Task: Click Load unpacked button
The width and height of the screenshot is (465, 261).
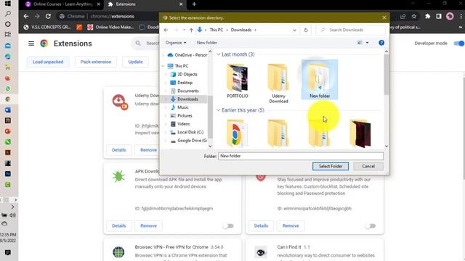Action: click(x=48, y=62)
